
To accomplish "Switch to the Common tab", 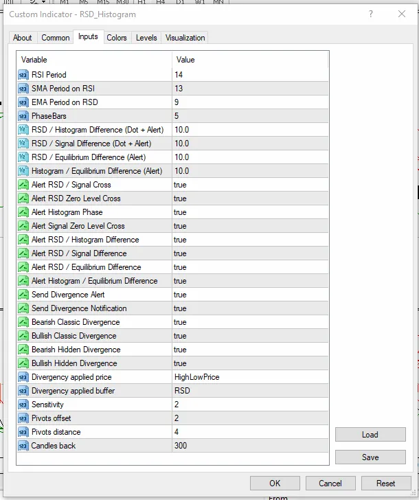I will point(56,38).
